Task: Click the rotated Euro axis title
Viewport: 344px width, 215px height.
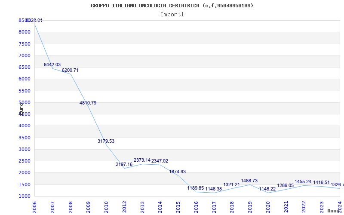Action: pos(21,109)
